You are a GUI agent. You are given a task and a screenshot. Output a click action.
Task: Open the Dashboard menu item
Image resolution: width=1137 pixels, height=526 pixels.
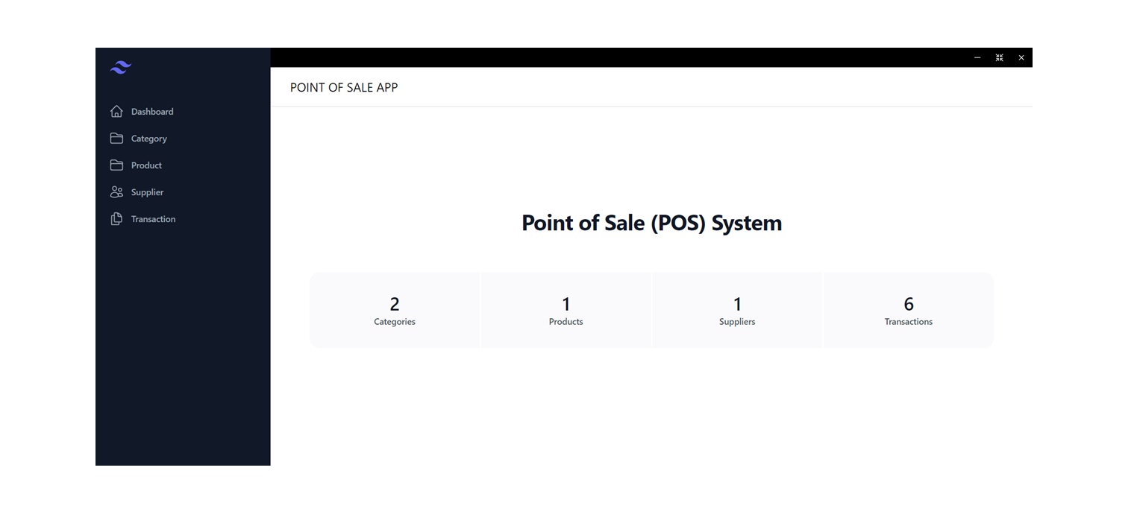(x=152, y=112)
